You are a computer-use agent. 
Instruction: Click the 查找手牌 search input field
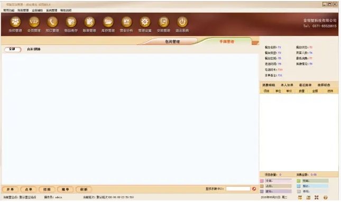tap(238, 189)
